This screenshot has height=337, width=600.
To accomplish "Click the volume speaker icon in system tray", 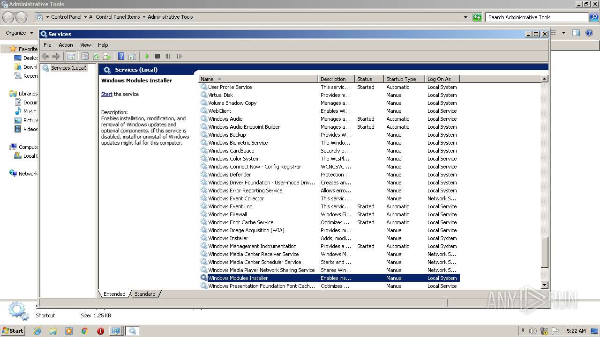I will (x=533, y=331).
